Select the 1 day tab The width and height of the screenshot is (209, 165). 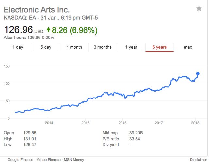click(x=18, y=47)
